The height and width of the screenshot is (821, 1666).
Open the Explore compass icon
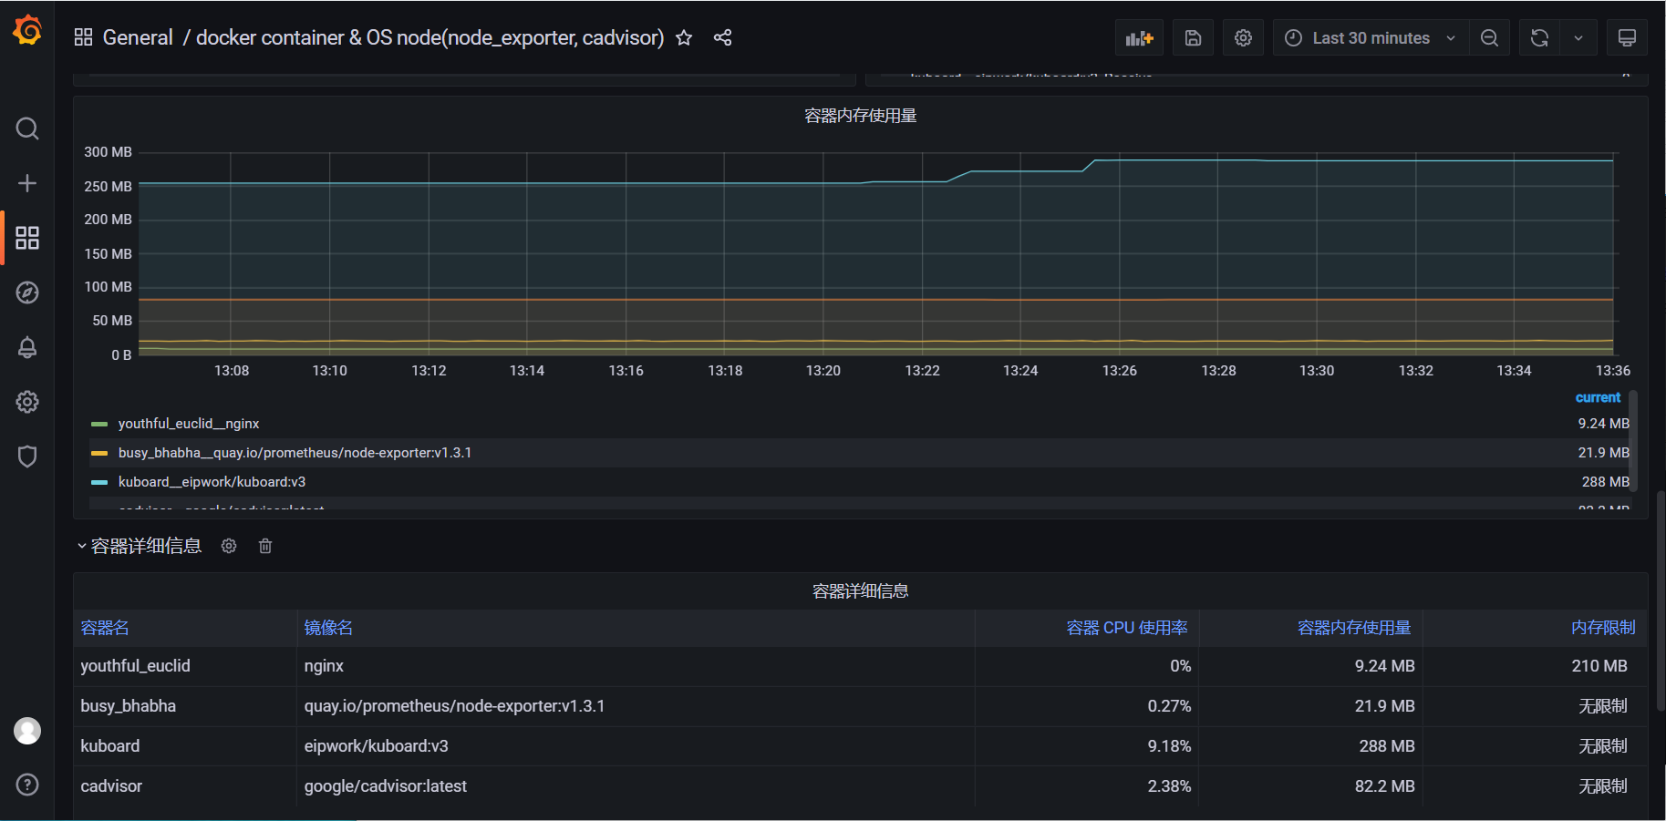click(27, 292)
